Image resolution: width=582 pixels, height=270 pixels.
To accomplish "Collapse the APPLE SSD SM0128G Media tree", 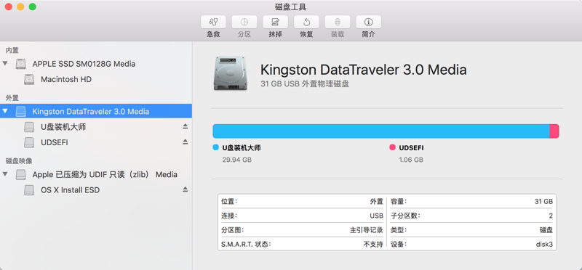I will [5, 63].
